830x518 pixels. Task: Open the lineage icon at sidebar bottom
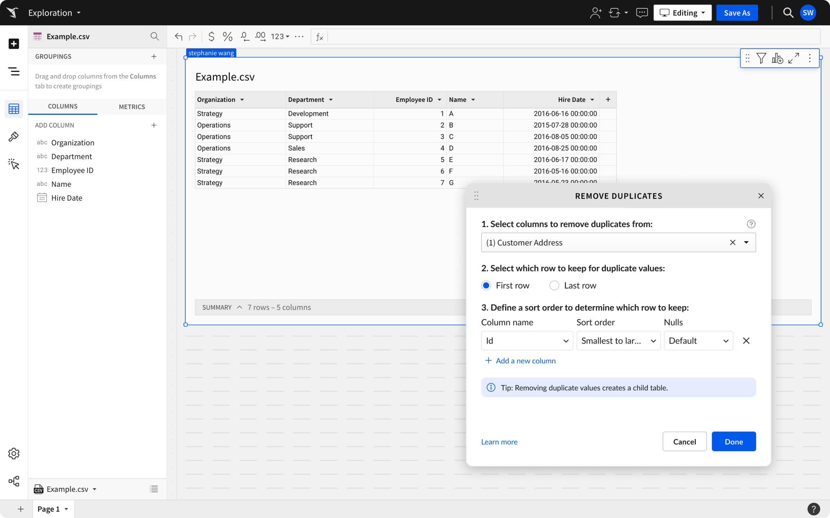14,481
